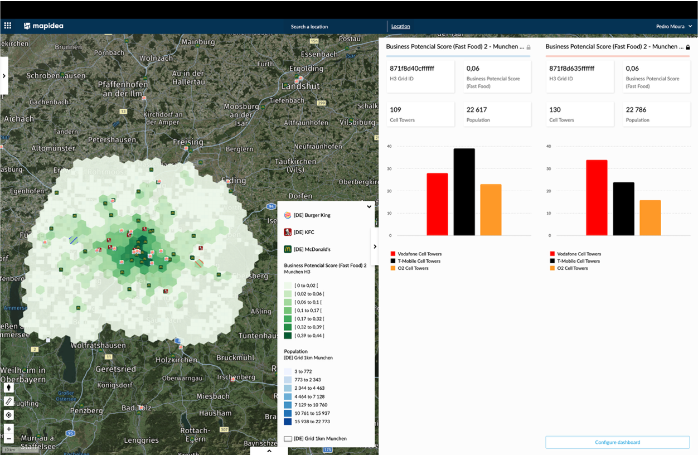This screenshot has height=455, width=698.
Task: Activate the street view pegman tool
Action: [8, 388]
